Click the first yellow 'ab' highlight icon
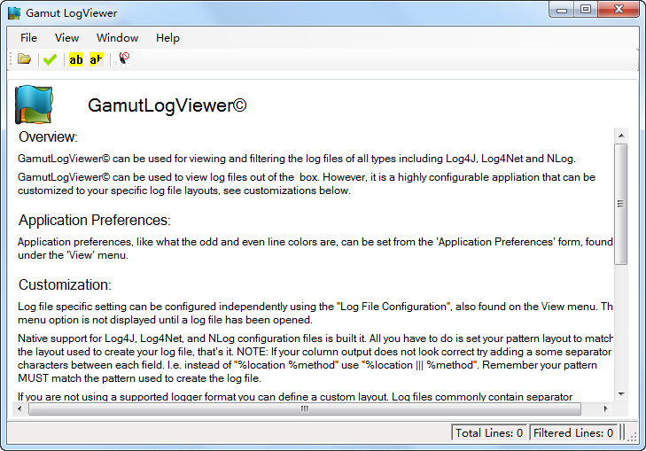The width and height of the screenshot is (646, 451). pyautogui.click(x=76, y=59)
